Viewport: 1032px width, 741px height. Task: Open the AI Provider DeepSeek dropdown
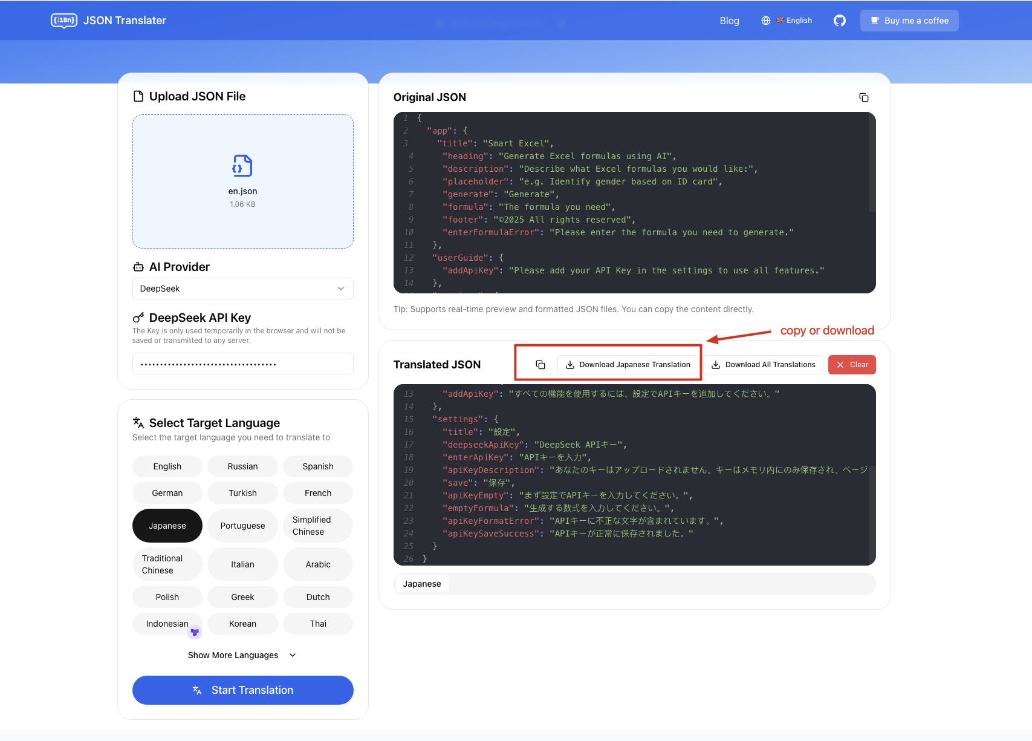pyautogui.click(x=242, y=289)
